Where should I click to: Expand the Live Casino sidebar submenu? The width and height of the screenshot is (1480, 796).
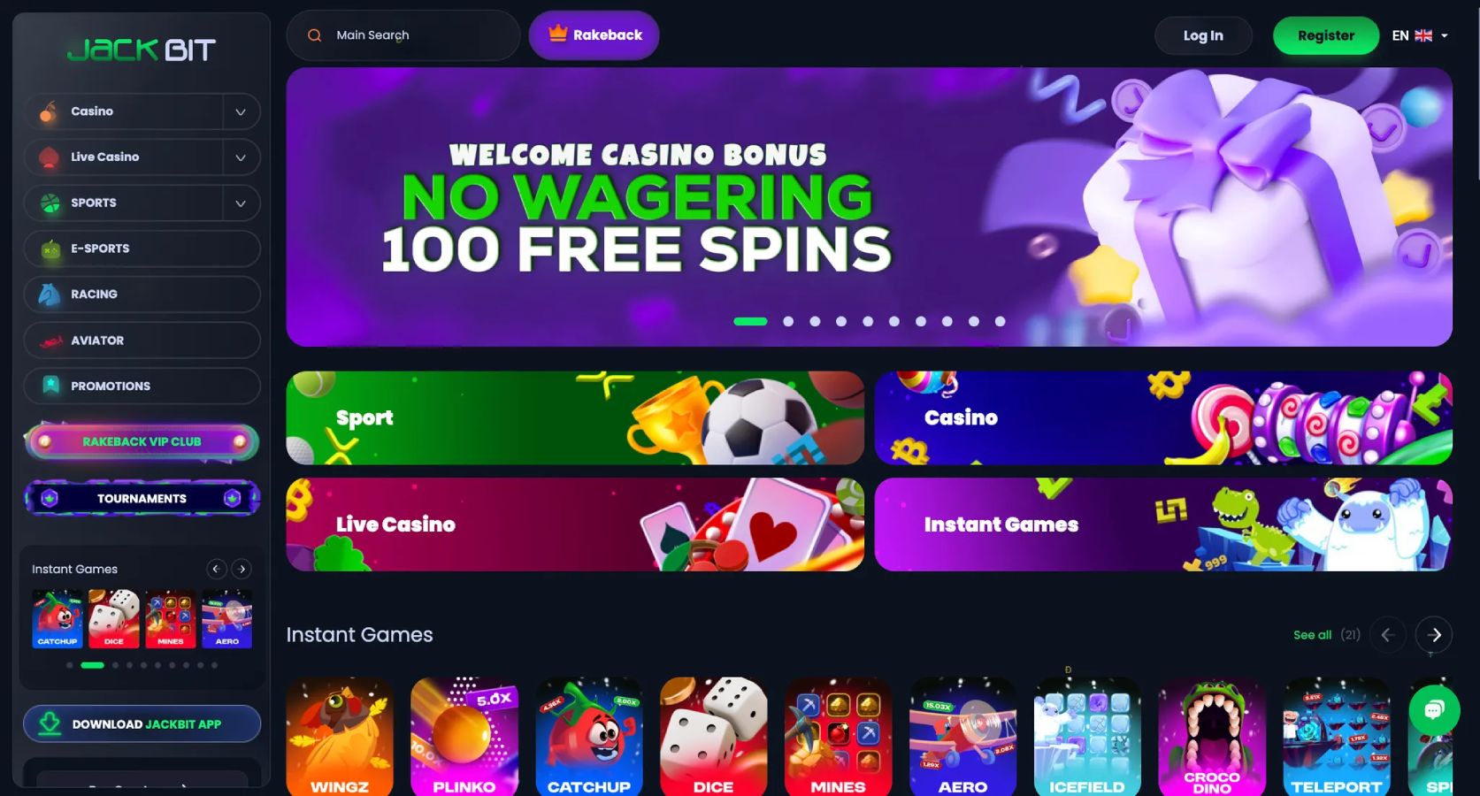tap(241, 157)
